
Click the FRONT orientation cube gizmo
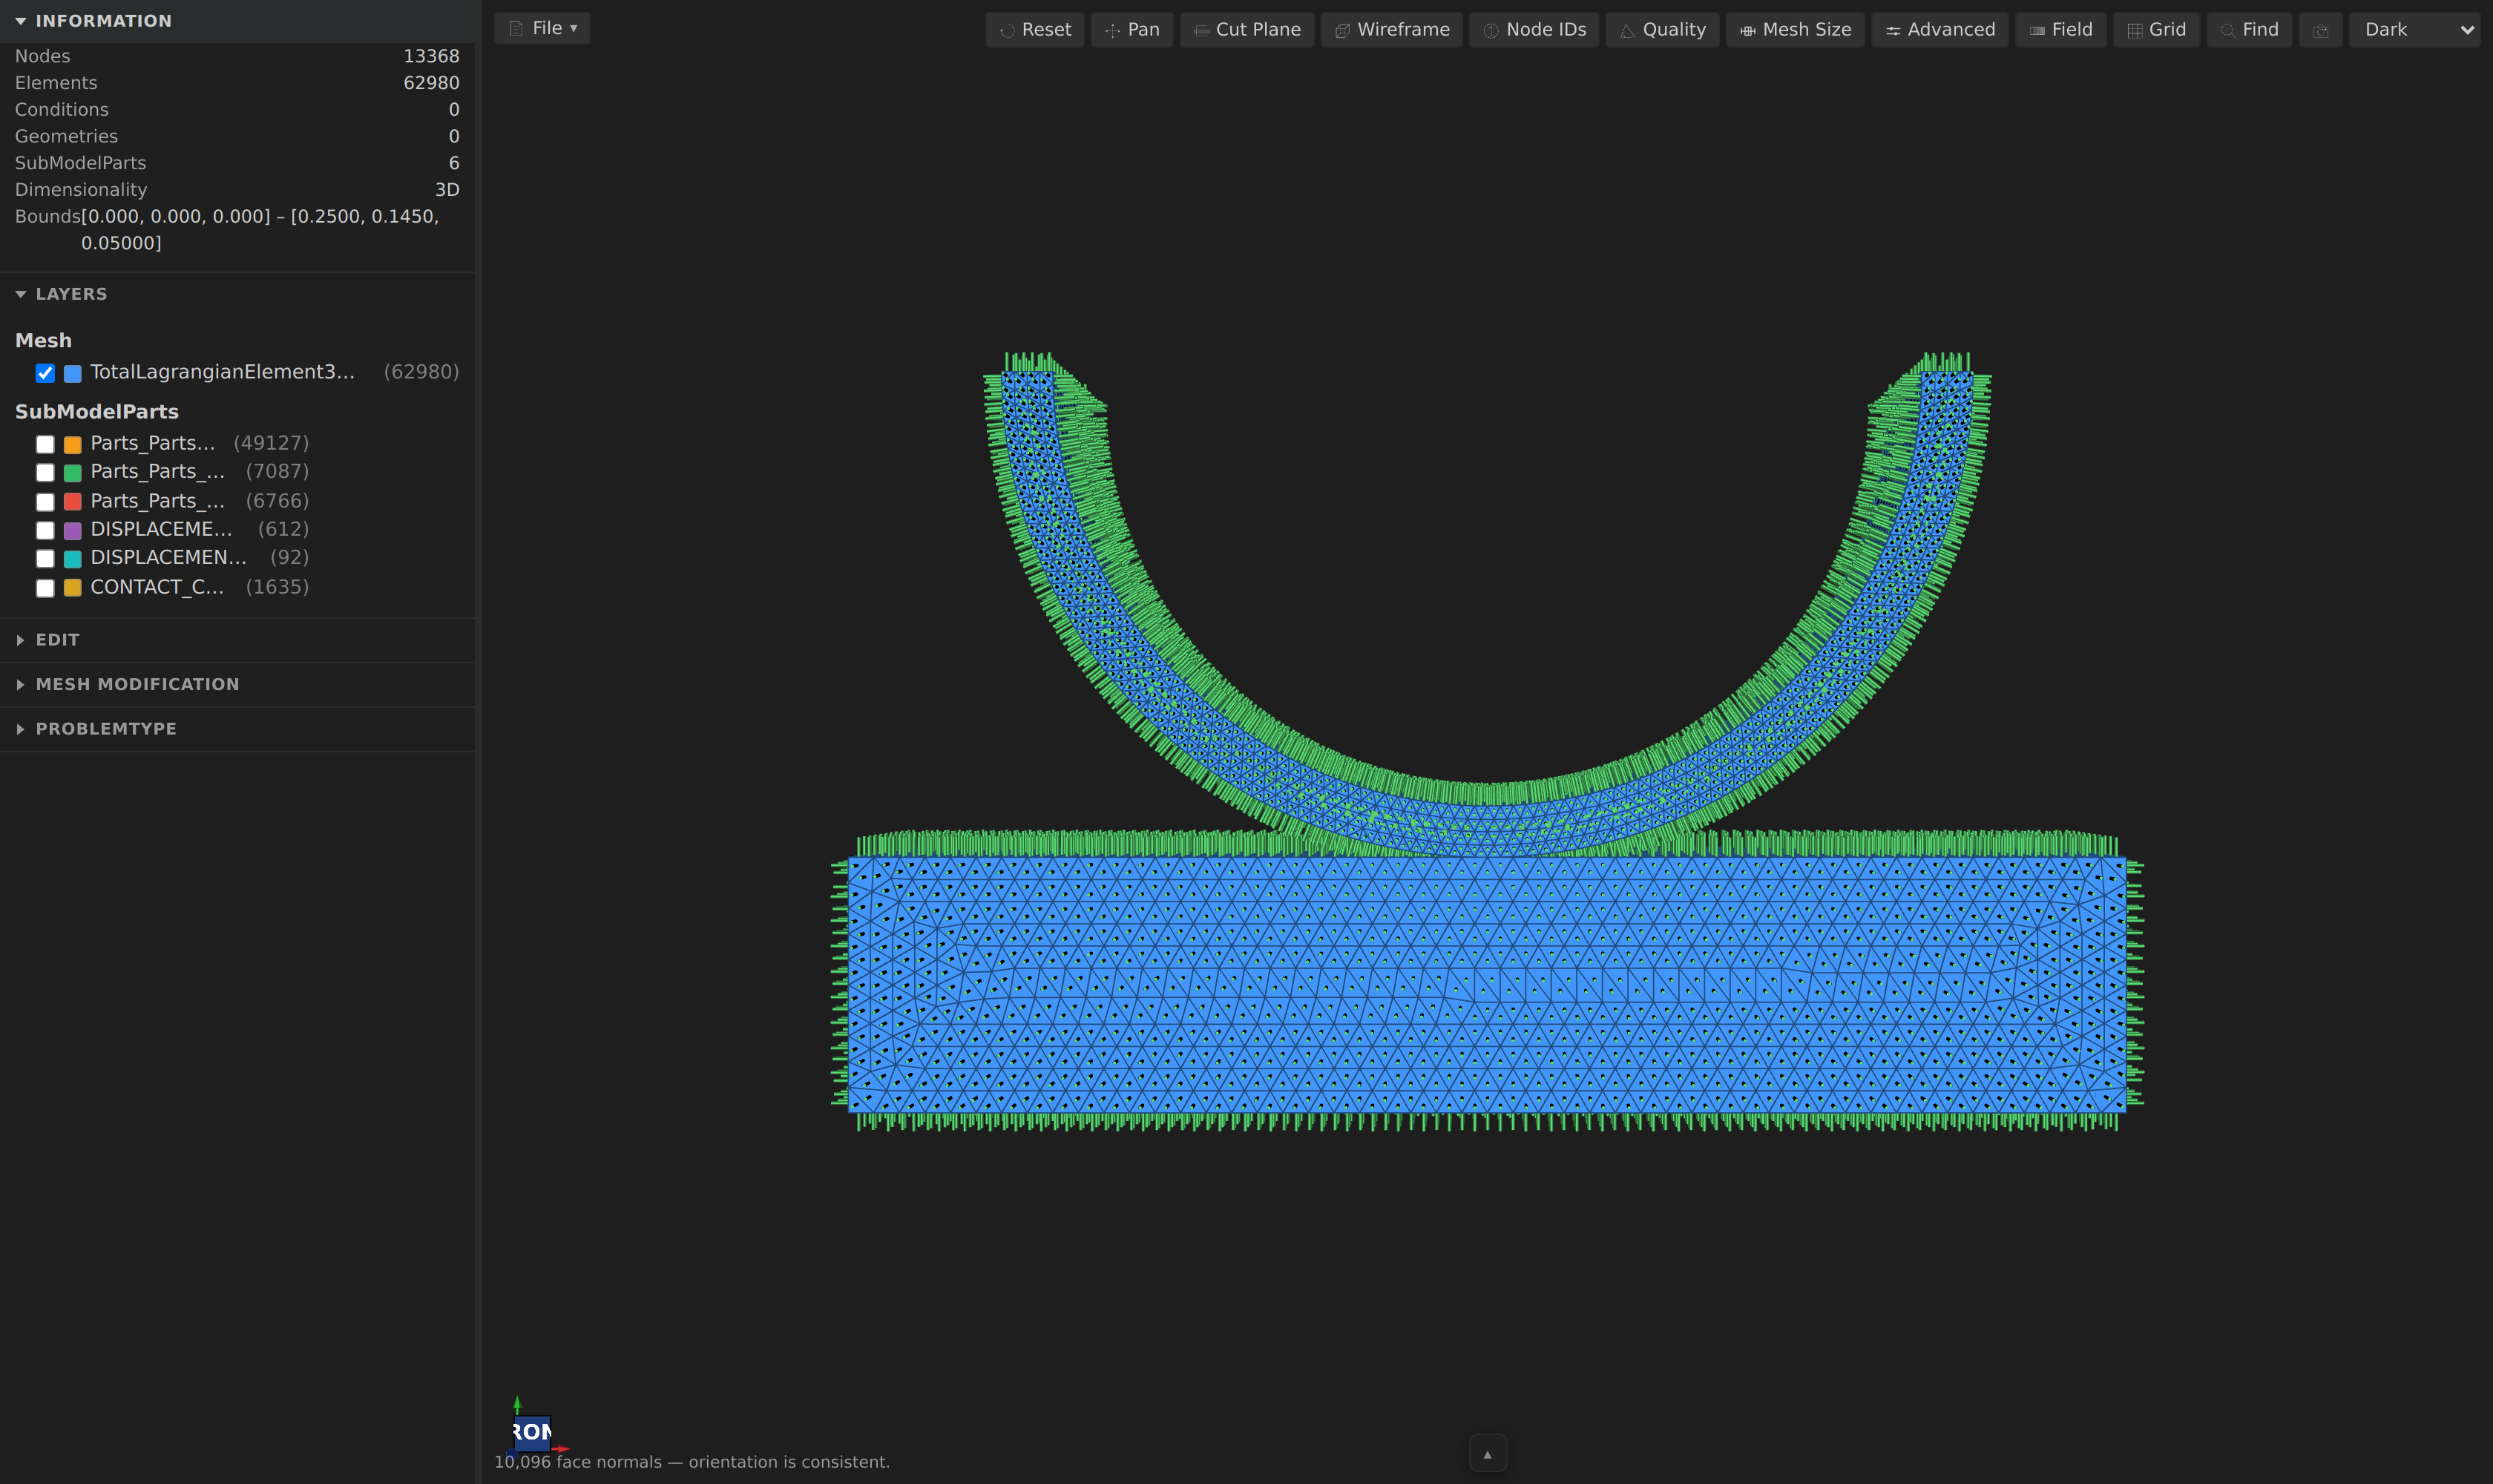point(532,1432)
